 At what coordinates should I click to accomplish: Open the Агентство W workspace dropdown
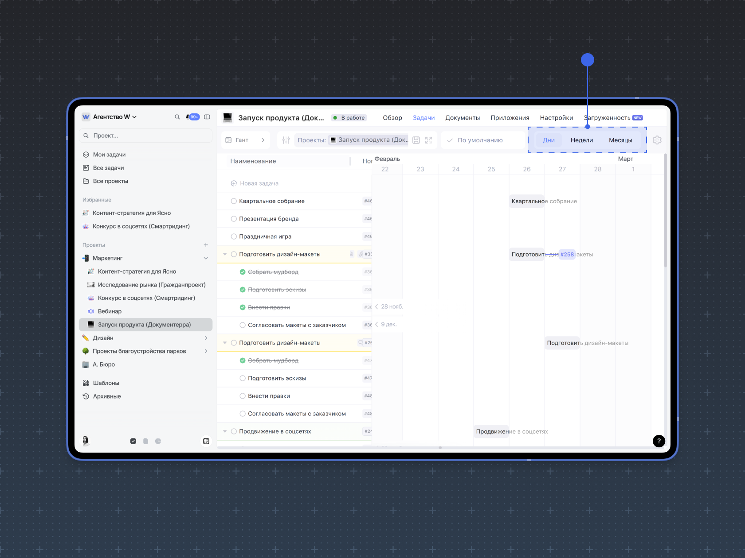(110, 117)
